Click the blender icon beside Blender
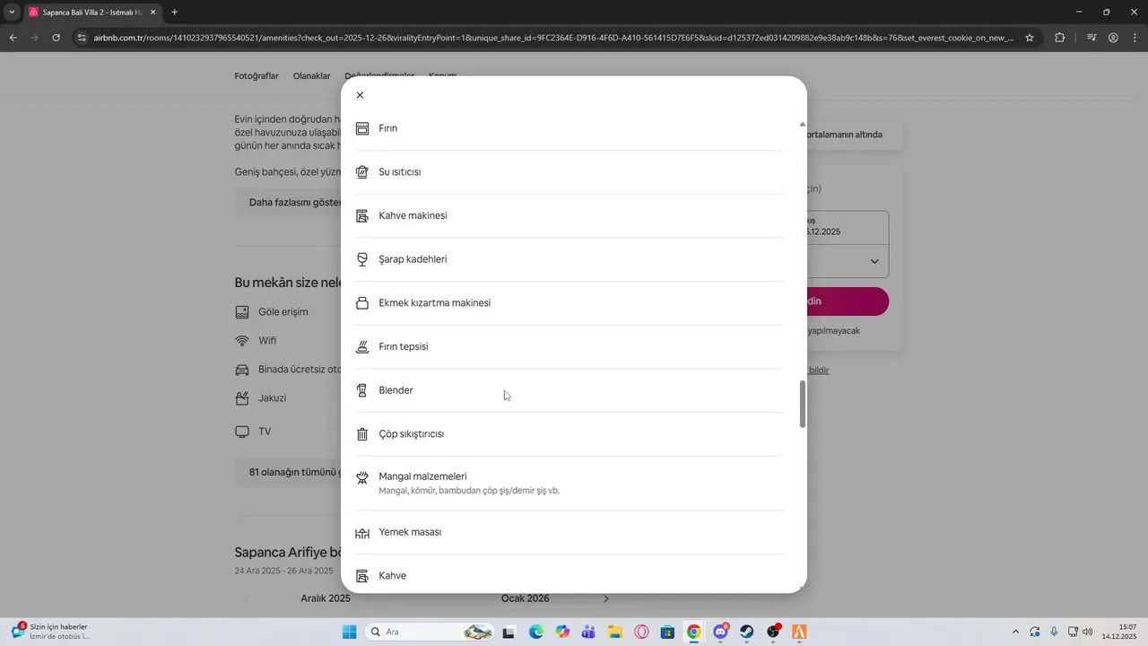The height and width of the screenshot is (646, 1148). pos(362,390)
